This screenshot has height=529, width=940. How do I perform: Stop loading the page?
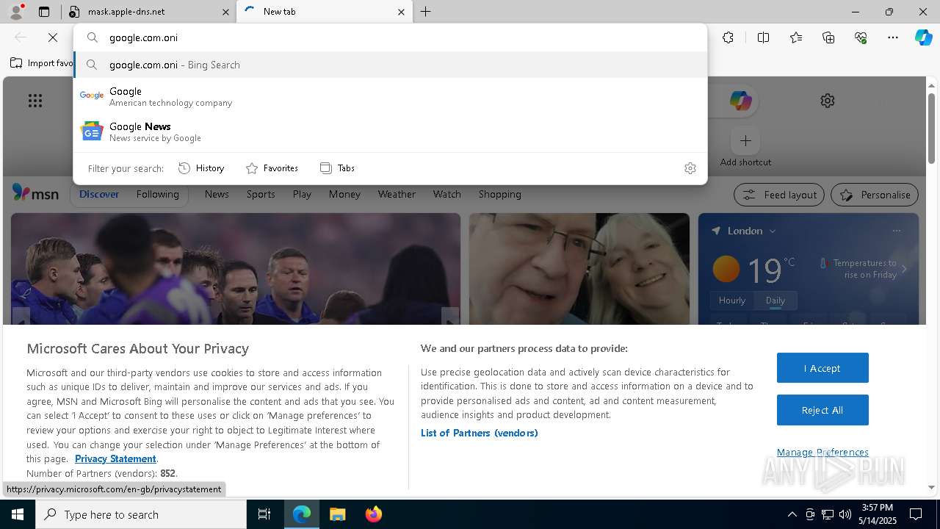pyautogui.click(x=53, y=37)
